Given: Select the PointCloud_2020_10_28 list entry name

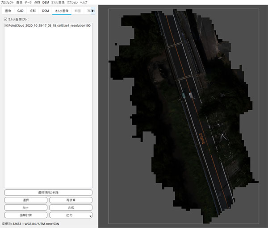Looking at the screenshot, I should click(x=49, y=26).
